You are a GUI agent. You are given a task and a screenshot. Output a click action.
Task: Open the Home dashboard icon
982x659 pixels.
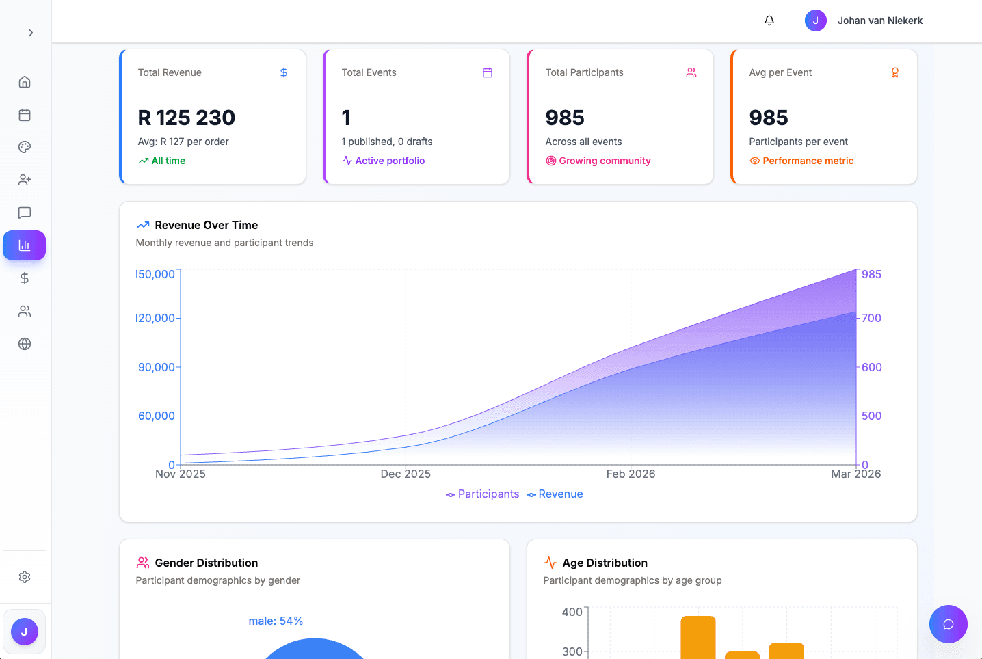25,81
